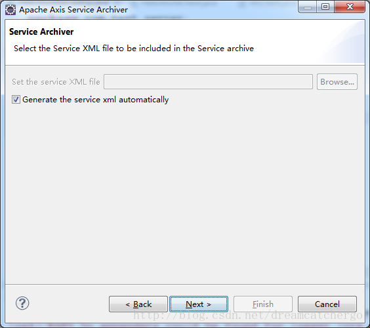Click the 'Apache Axis Service Archiver' title bar text
The height and width of the screenshot is (328, 370).
tap(73, 10)
